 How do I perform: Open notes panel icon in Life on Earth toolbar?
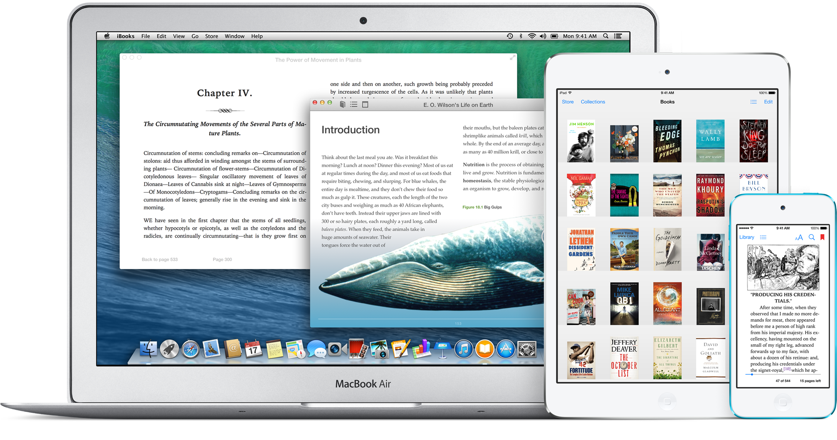pyautogui.click(x=365, y=105)
